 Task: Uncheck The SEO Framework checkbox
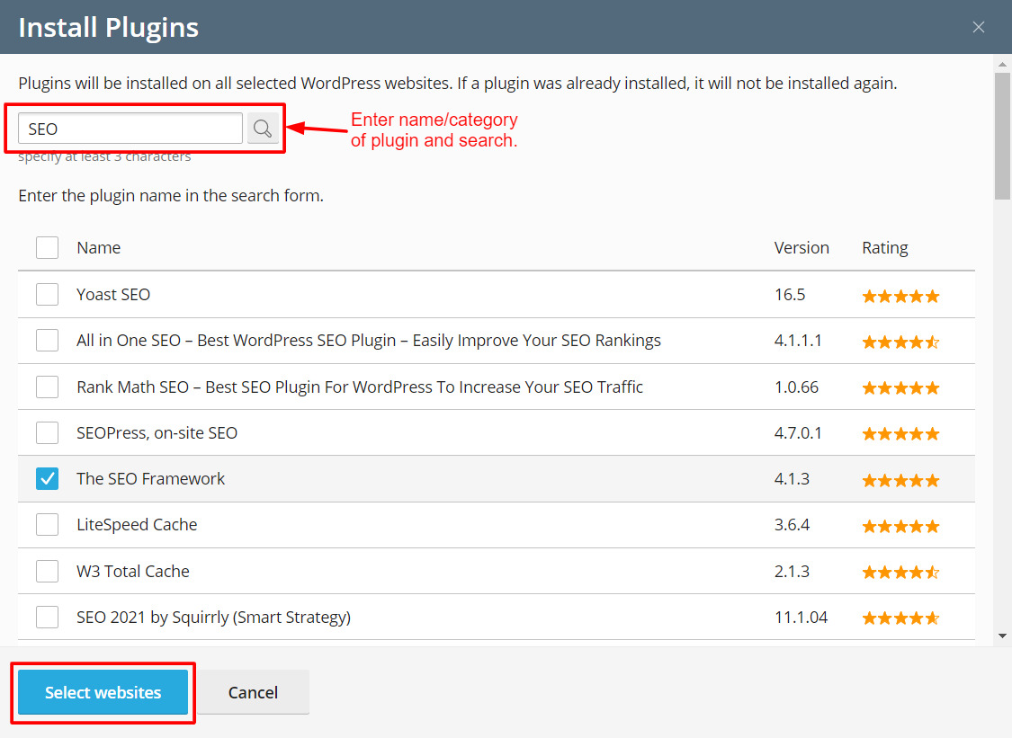pyautogui.click(x=48, y=479)
